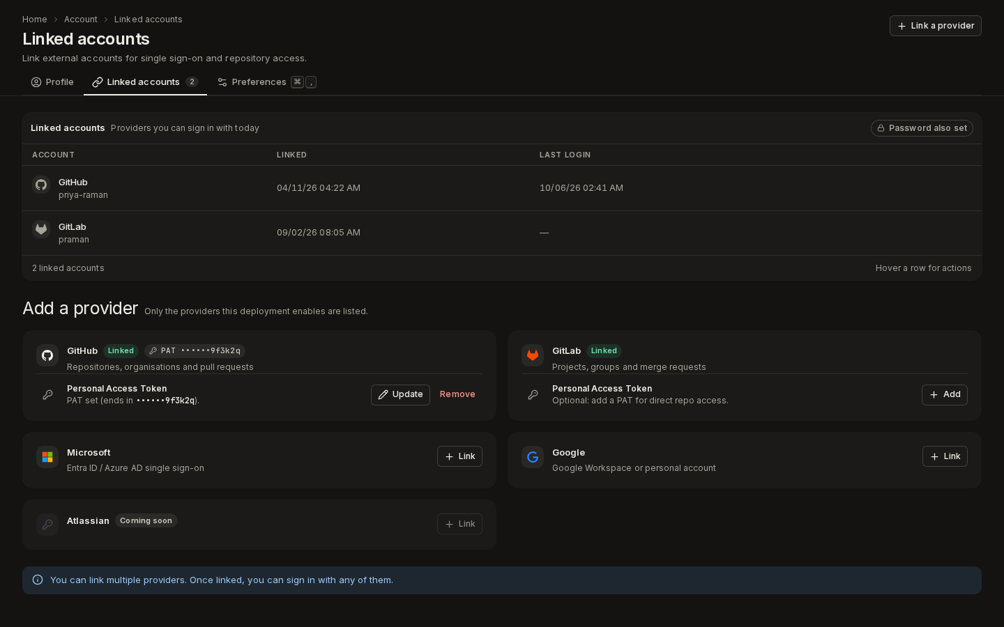Click the GitHub Linked status badge
This screenshot has width=1004, height=627.
[121, 351]
